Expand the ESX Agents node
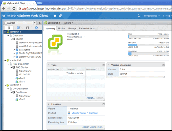172x131 pixels. [14, 50]
